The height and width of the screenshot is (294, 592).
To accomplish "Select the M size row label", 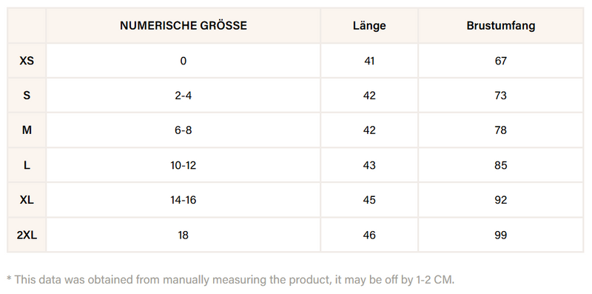I will (x=27, y=130).
